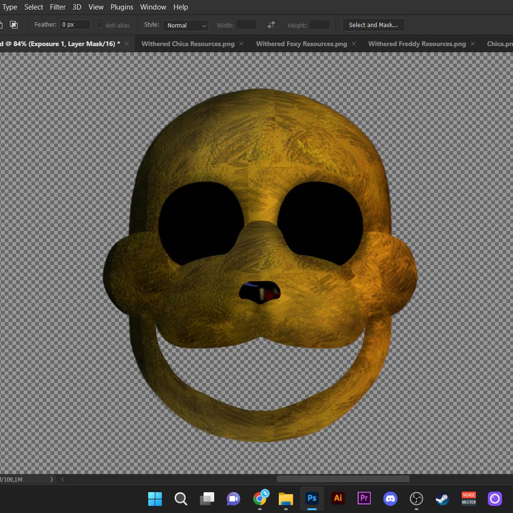
Task: Expand the Style dropdown set to Normal
Action: pos(186,26)
